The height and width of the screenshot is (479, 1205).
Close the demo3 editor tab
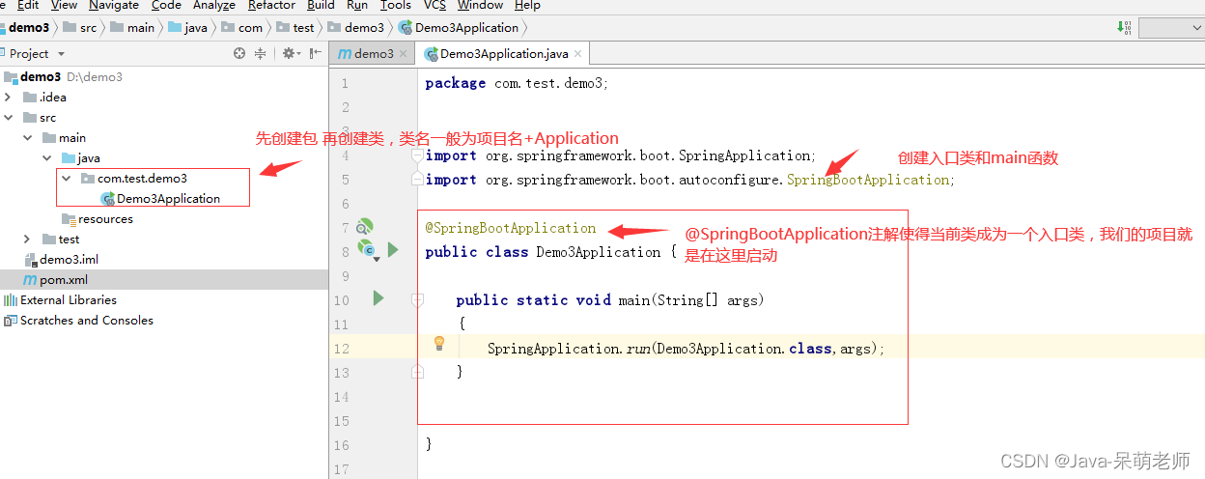[x=404, y=54]
